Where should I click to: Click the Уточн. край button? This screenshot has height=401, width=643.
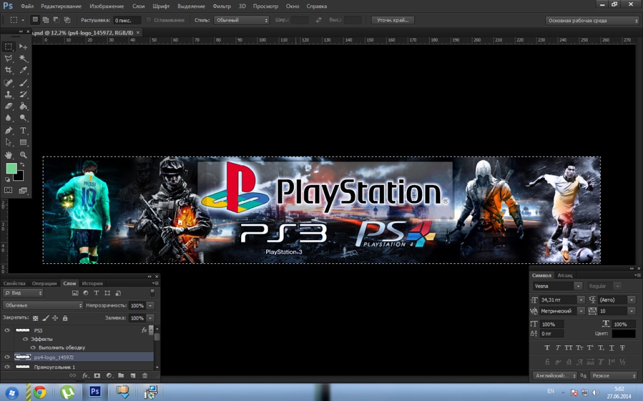point(393,20)
